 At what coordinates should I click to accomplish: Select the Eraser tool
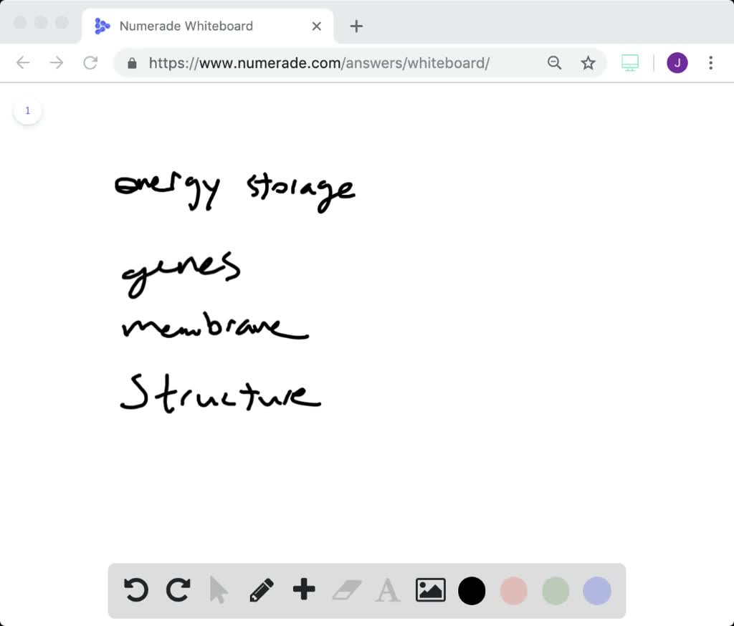point(345,591)
